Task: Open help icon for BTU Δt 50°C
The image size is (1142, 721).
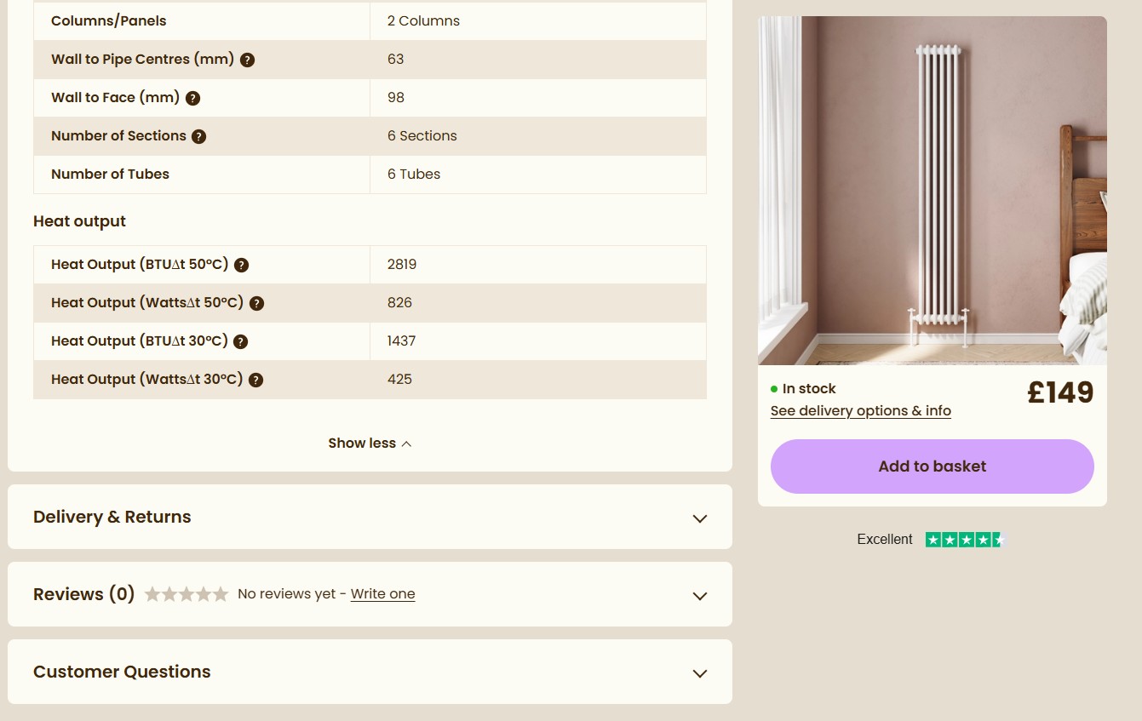Action: tap(241, 265)
